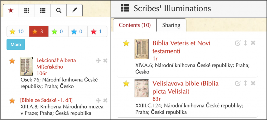
Task: Open the Sharing tab
Action: click(171, 25)
